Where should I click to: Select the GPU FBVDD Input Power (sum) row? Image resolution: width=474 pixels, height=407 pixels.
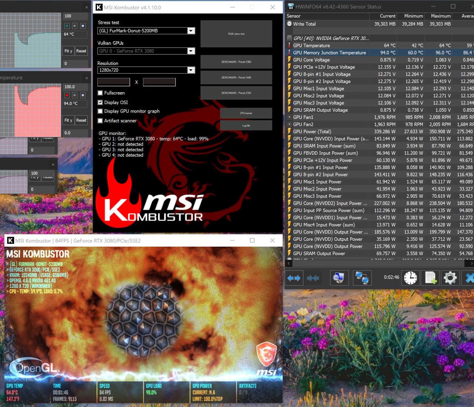tap(380, 153)
